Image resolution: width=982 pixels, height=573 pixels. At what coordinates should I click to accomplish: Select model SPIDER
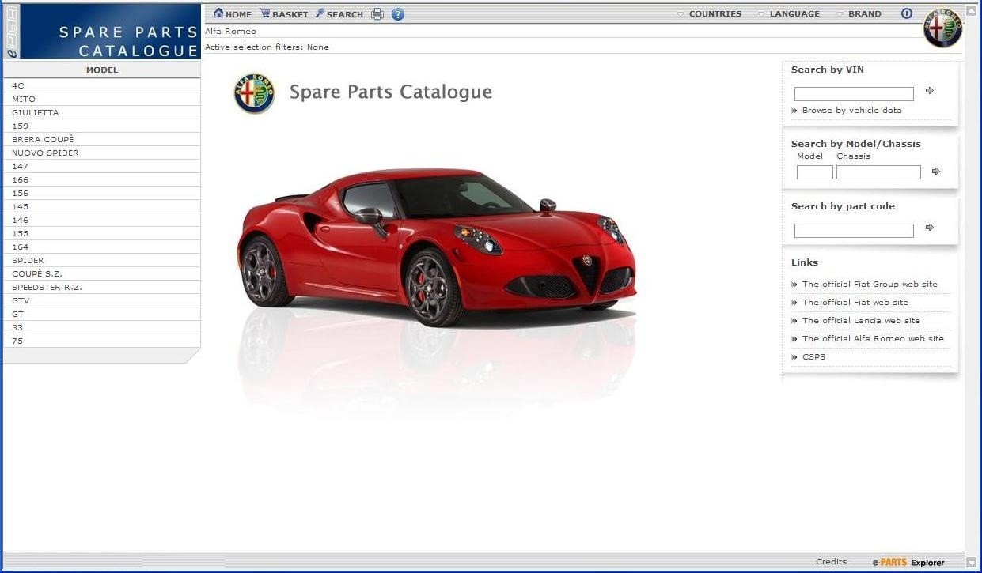coord(101,260)
